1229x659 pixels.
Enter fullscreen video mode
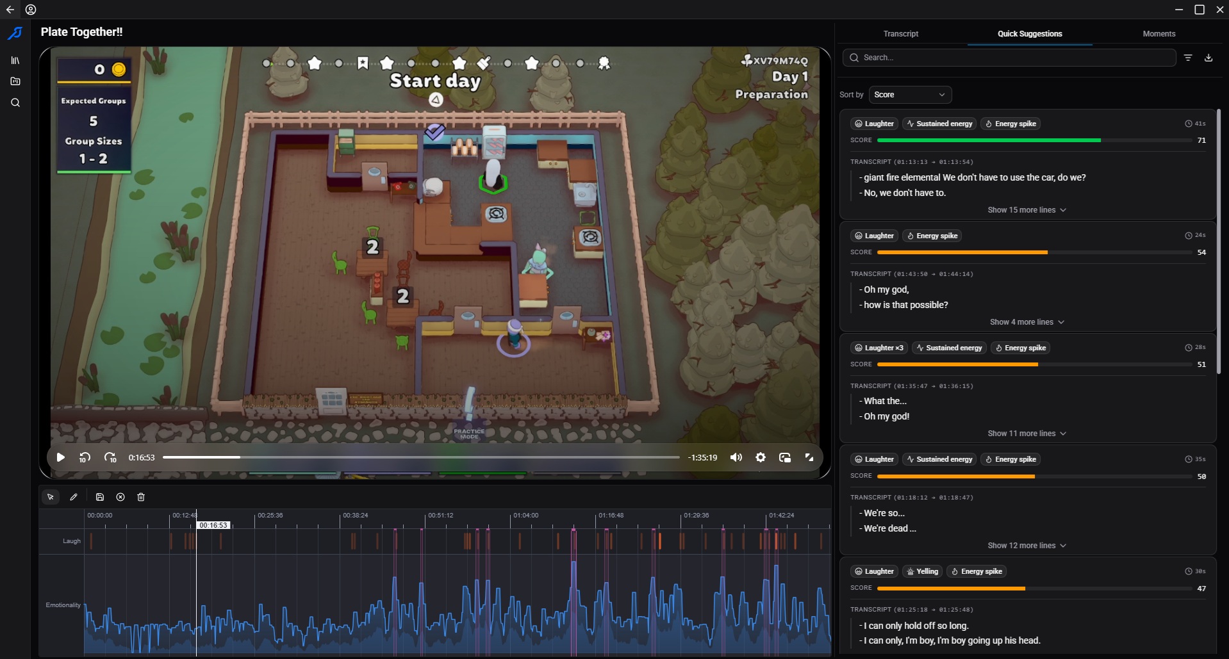(809, 457)
